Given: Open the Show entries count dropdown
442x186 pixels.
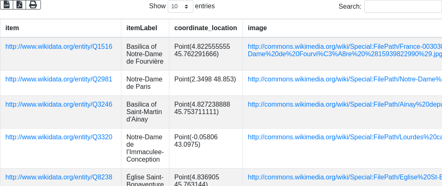Looking at the screenshot, I should point(180,7).
